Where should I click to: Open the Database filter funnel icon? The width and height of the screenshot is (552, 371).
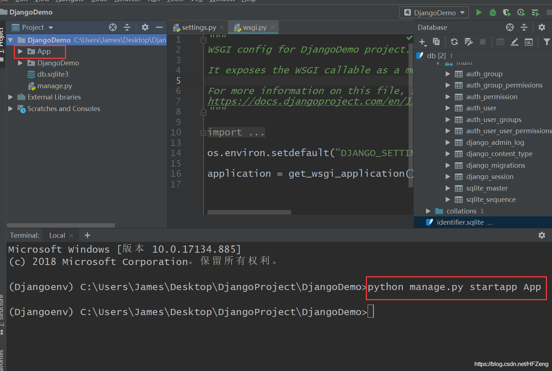[547, 42]
